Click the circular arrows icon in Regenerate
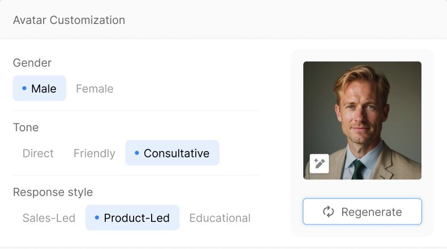Viewport: 447px width, 249px height. (x=328, y=212)
